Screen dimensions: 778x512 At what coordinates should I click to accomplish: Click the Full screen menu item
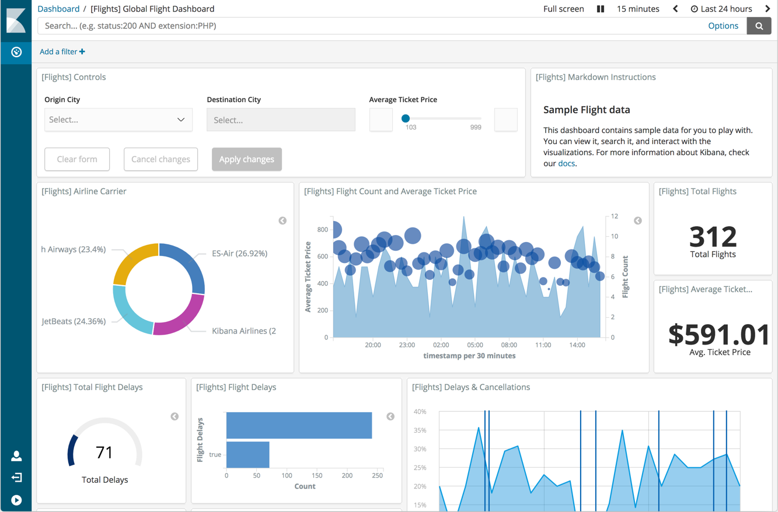(x=563, y=9)
